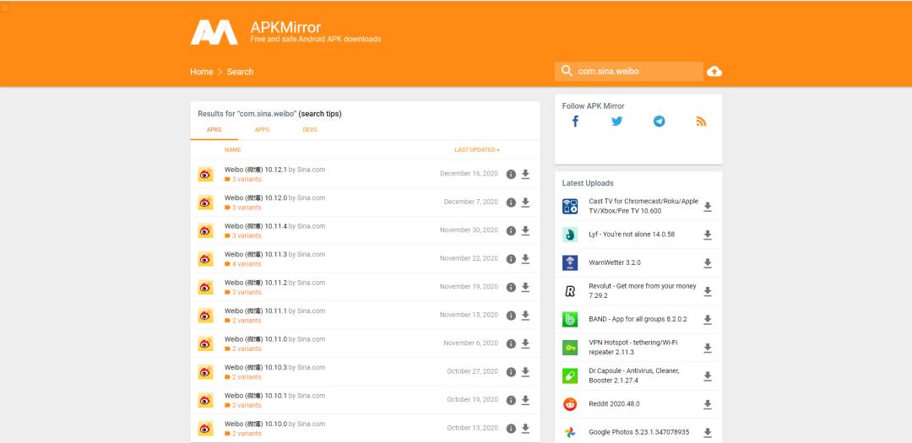Download Weibo 10.12.1 via arrow icon
The height and width of the screenshot is (443, 912).
pyautogui.click(x=526, y=175)
